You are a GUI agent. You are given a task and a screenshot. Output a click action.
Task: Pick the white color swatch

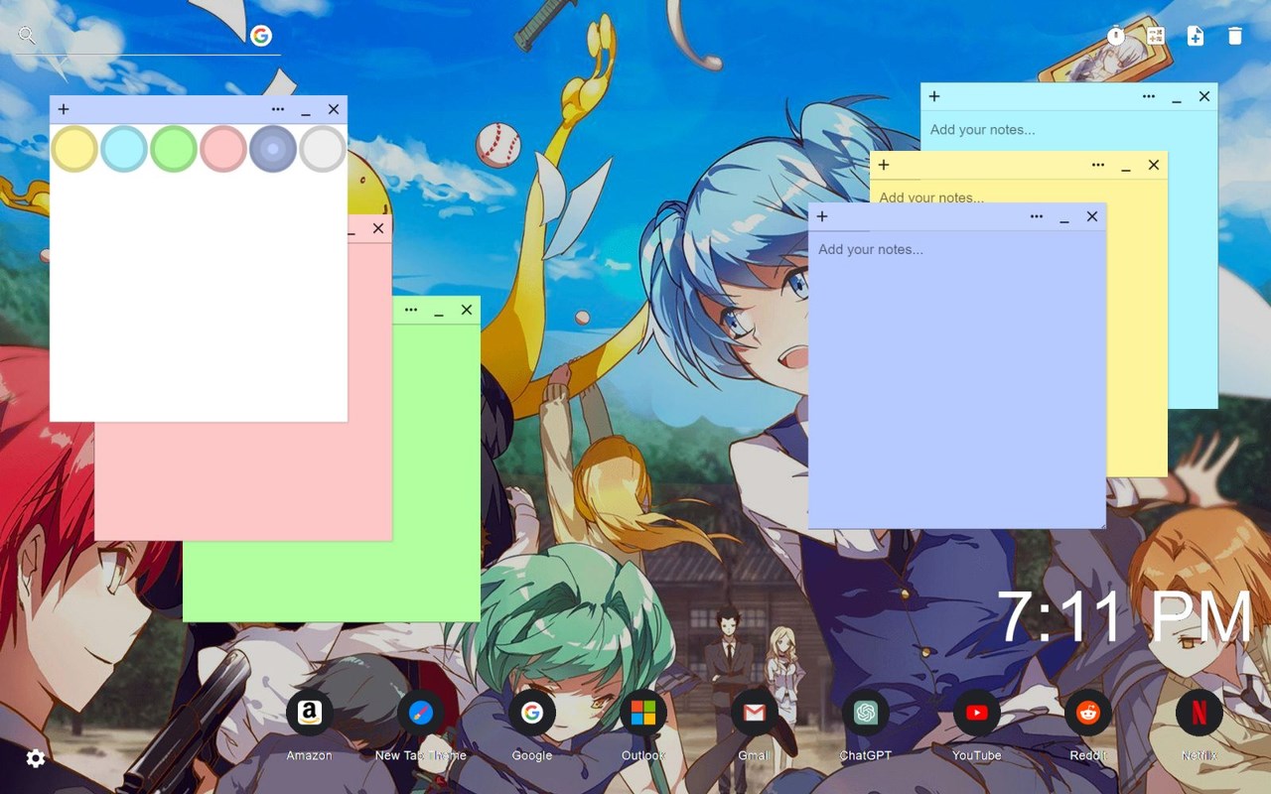pyautogui.click(x=323, y=149)
